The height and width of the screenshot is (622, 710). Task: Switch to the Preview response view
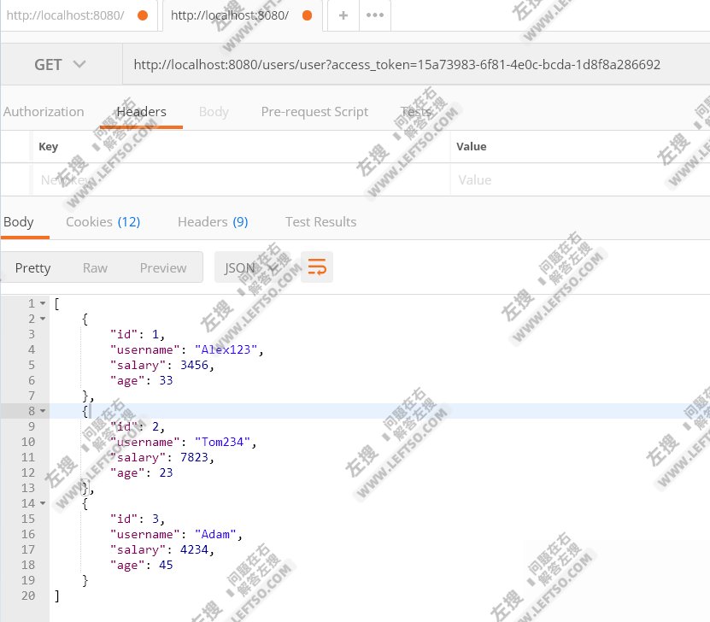pos(163,267)
